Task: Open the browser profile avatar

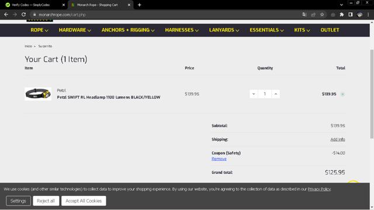Action: [x=360, y=15]
